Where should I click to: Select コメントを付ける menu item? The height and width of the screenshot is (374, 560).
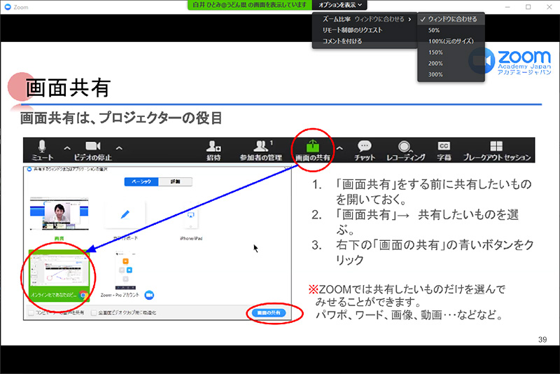click(x=342, y=41)
